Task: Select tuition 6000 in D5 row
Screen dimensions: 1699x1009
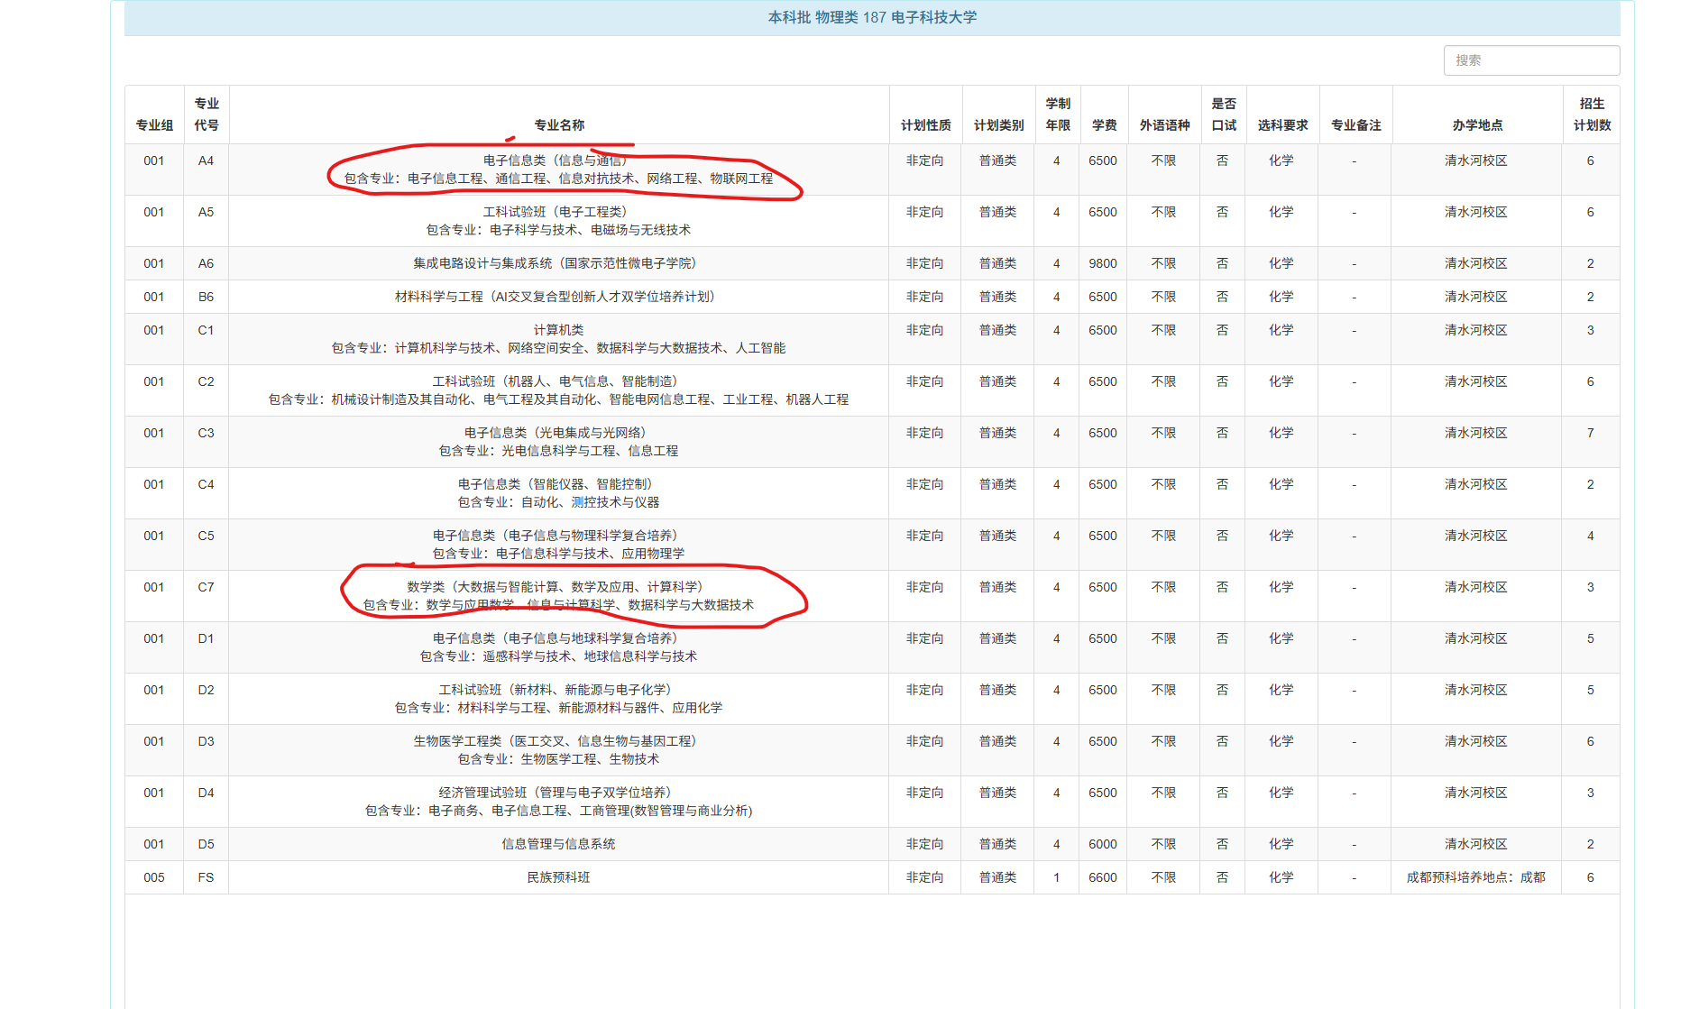Action: [1102, 844]
